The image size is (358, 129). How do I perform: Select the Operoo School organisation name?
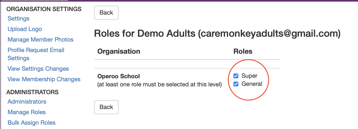click(x=119, y=76)
